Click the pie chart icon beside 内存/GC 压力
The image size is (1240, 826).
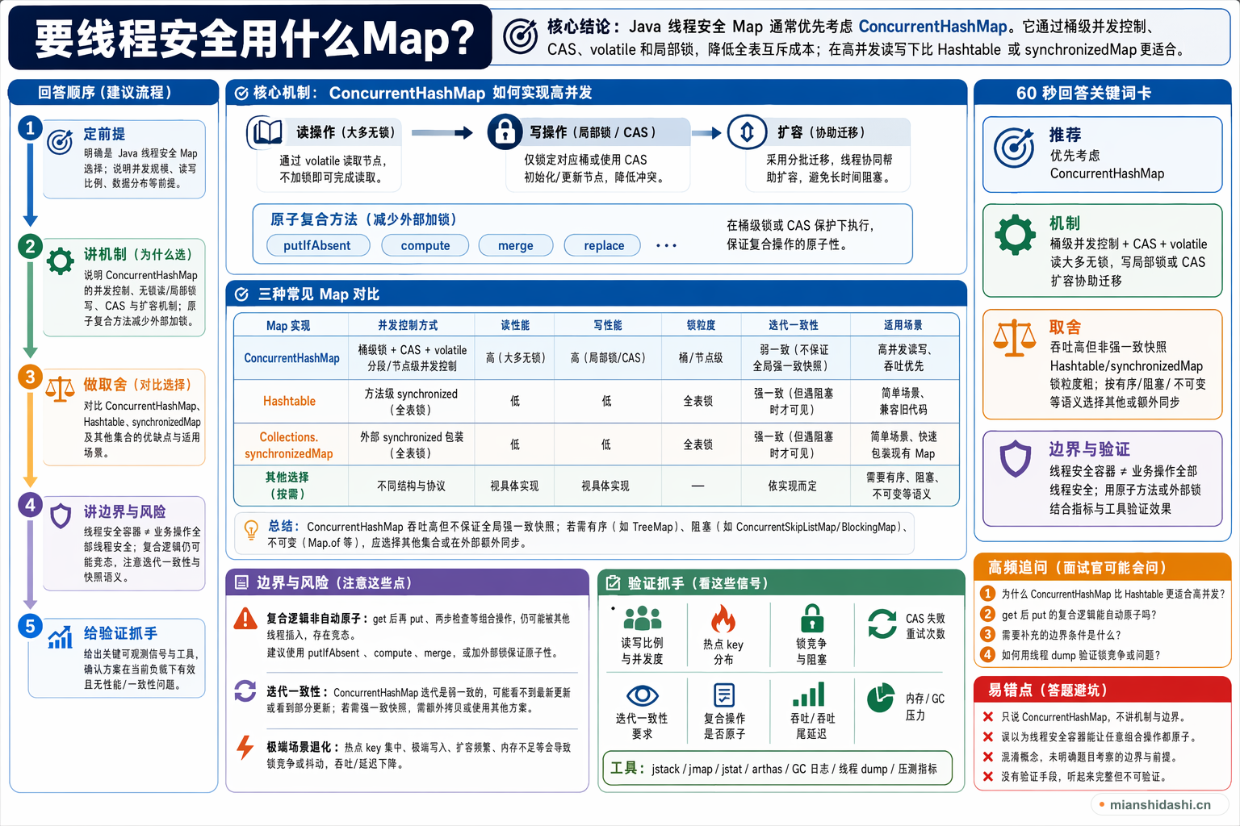(x=881, y=698)
